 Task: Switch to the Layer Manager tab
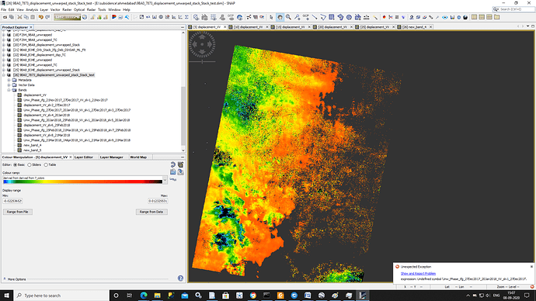click(111, 157)
